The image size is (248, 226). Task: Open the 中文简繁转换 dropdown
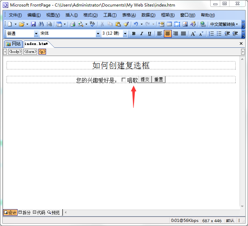tap(224, 24)
